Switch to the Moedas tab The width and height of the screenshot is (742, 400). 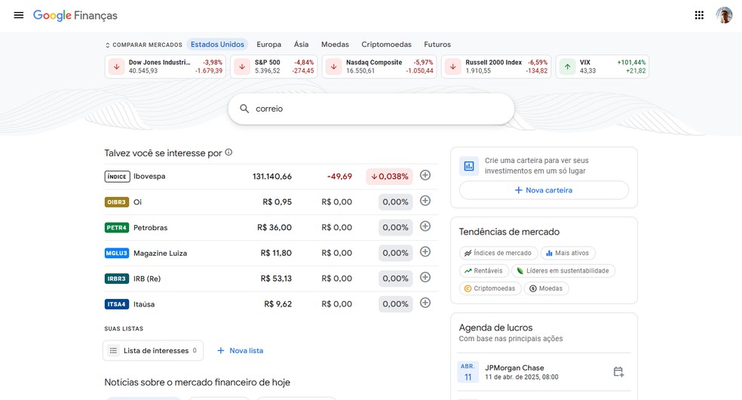pyautogui.click(x=335, y=45)
